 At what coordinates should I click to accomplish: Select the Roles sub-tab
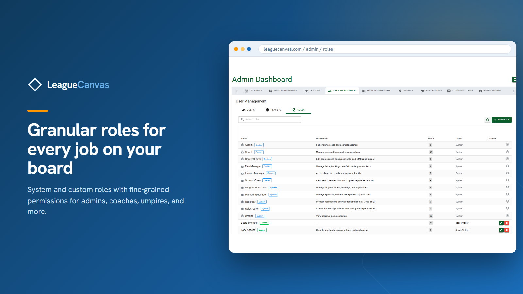(298, 110)
